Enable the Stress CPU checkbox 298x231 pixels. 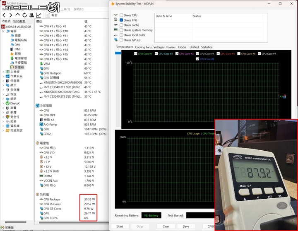(121, 15)
